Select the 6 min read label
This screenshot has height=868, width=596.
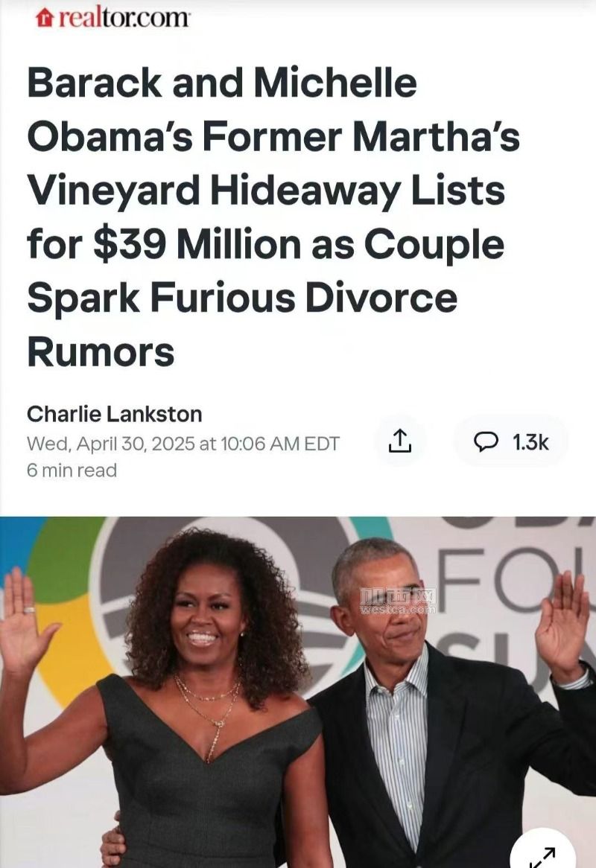point(72,470)
